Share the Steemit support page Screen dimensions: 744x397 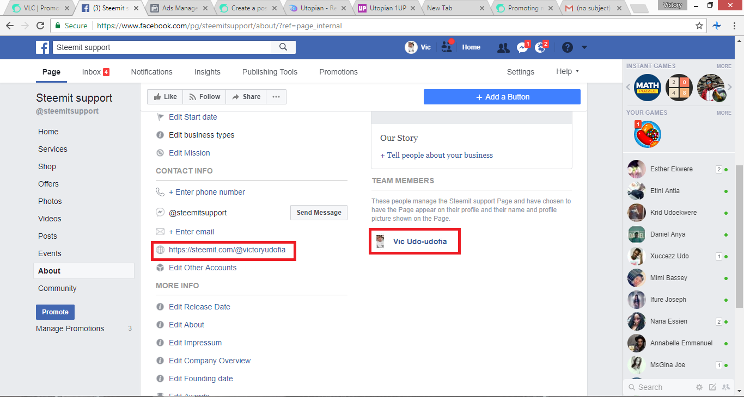246,97
